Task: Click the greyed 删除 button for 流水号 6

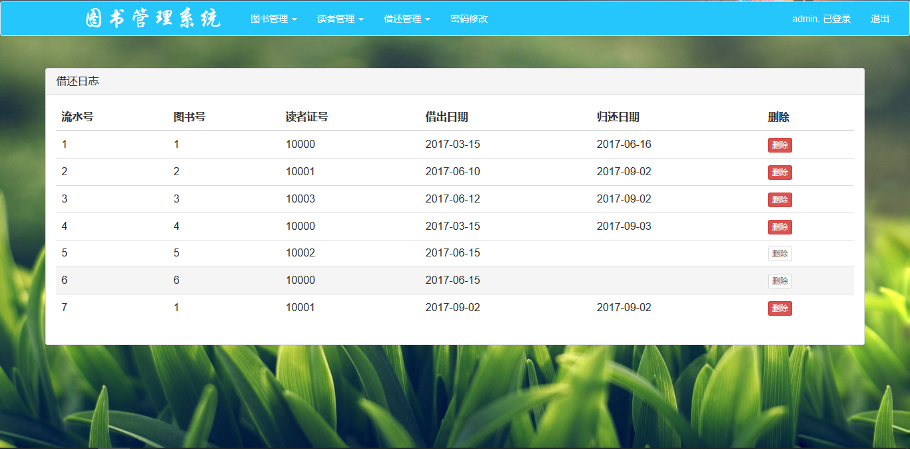Action: click(779, 281)
